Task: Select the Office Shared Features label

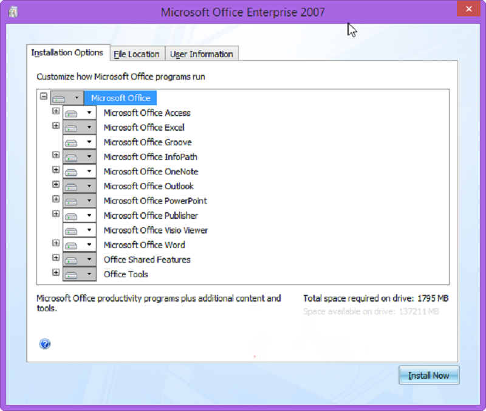Action: click(x=147, y=260)
